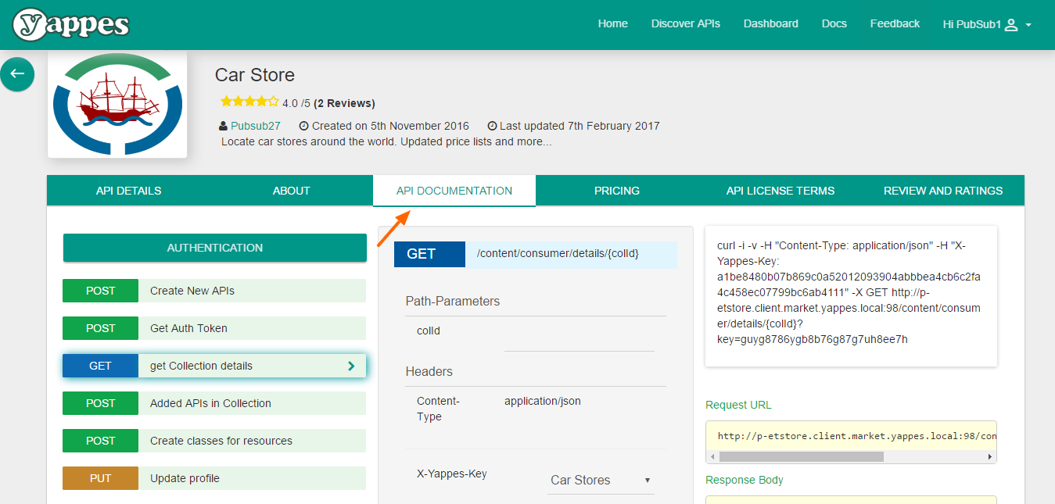
Task: Click the back arrow circle button
Action: 17,74
